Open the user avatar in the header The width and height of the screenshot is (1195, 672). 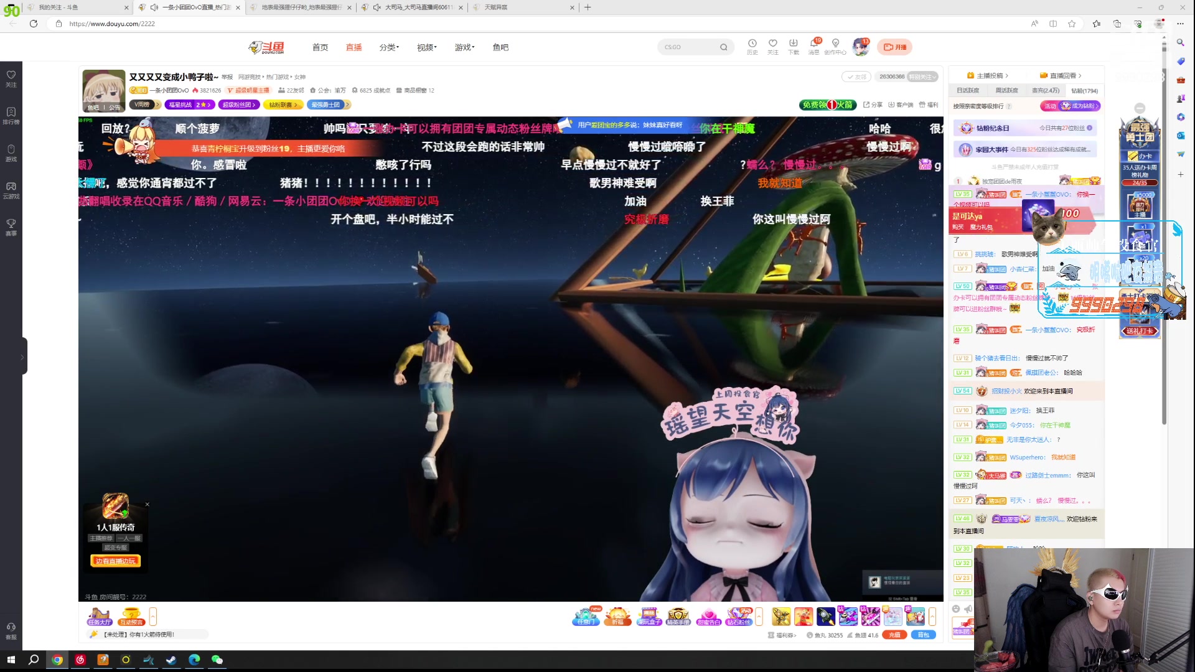[861, 47]
